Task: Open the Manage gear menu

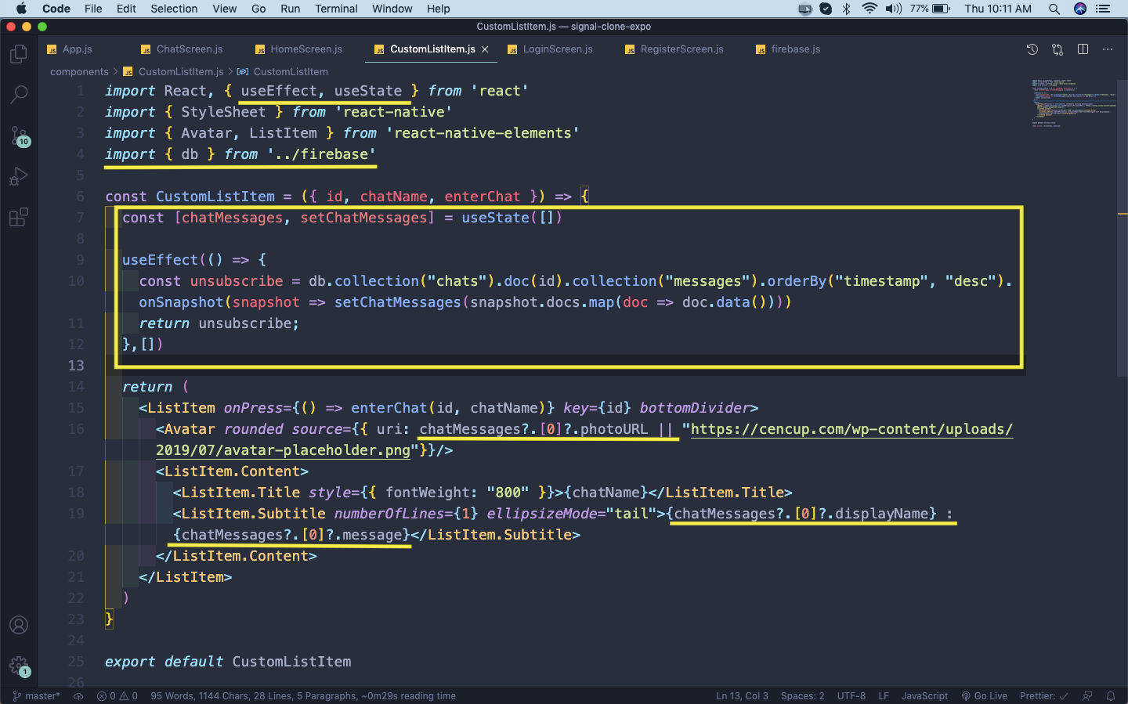Action: point(19,666)
